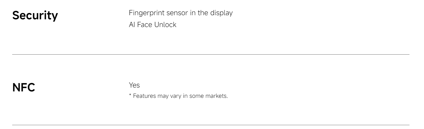
Task: Click the divider line below the NFC section
Action: coord(211,125)
